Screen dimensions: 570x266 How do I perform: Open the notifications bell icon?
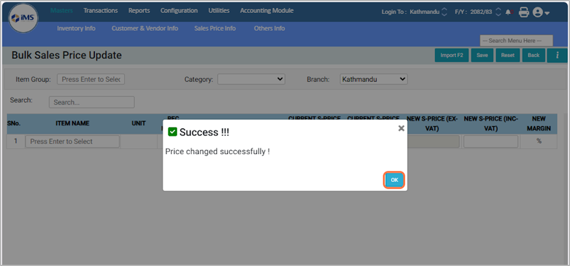click(509, 12)
